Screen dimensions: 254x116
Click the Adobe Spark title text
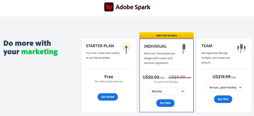click(x=133, y=7)
